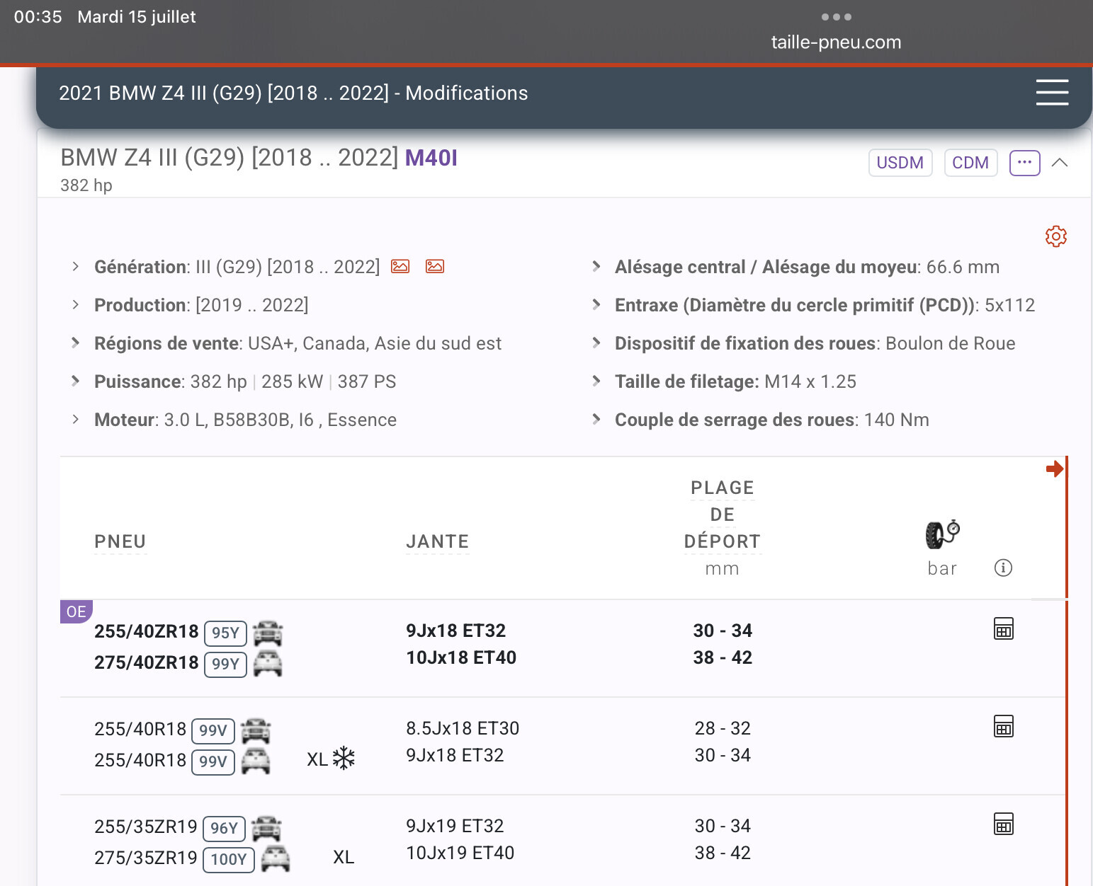Expand the Puissance row chevron
This screenshot has width=1093, height=886.
point(75,381)
